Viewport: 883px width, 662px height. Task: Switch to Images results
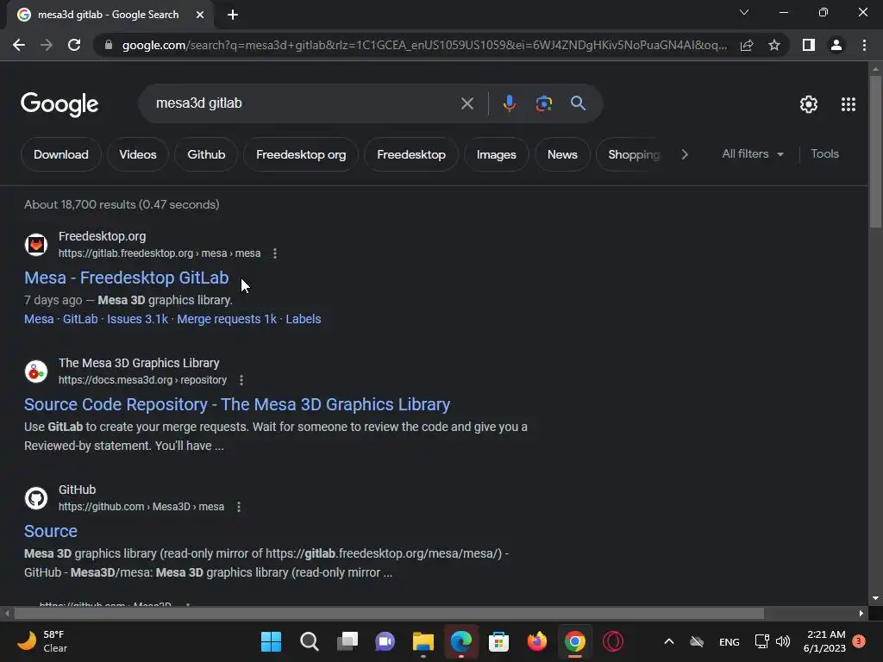coord(496,154)
